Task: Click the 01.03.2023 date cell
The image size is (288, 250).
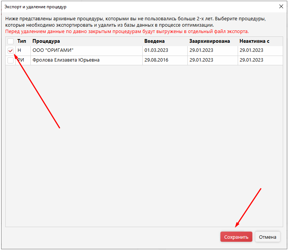Action: (x=156, y=50)
